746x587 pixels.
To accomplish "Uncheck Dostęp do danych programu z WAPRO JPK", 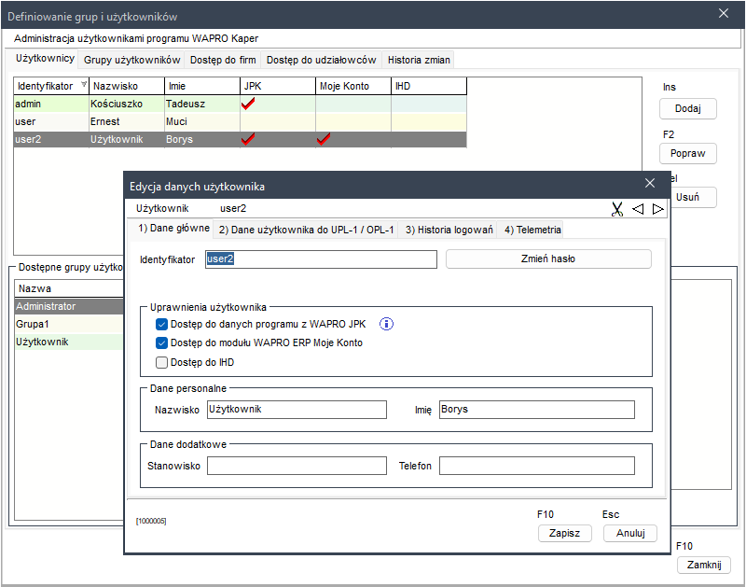I will point(161,324).
